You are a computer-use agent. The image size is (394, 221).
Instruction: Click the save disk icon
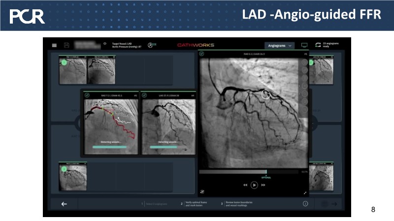(66, 45)
